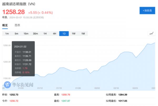Choose the 1H interval

point(45,33)
